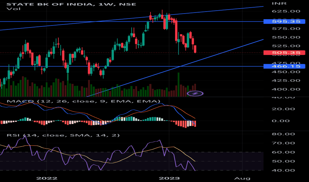Click the 0.00 MACD scale value
Image resolution: width=309 pixels, height=182 pixels.
point(280,120)
